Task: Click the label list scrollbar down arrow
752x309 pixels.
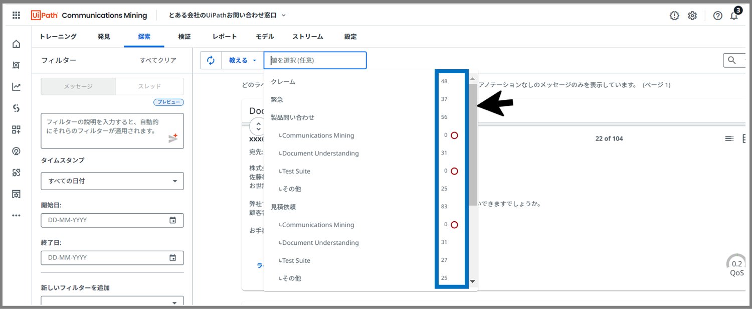Action: pos(472,281)
